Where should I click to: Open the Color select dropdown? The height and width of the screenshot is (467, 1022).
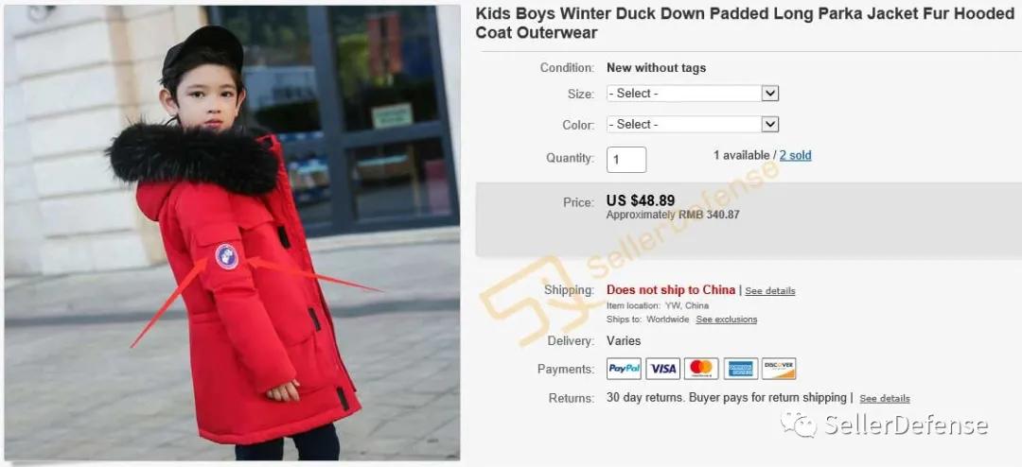coord(692,124)
